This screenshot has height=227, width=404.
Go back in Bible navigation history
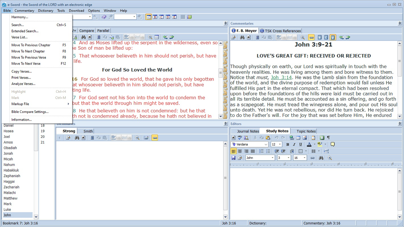pos(165,37)
